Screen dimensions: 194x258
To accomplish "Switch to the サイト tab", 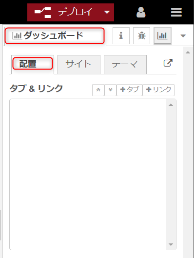I will pos(79,64).
